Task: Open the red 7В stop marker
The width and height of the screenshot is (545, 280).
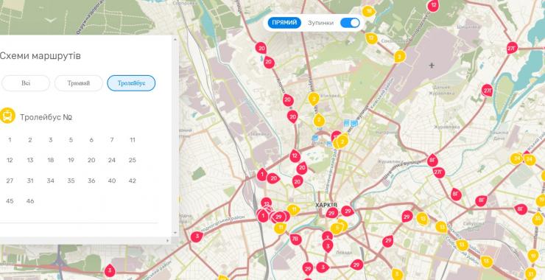Action: (x=296, y=239)
